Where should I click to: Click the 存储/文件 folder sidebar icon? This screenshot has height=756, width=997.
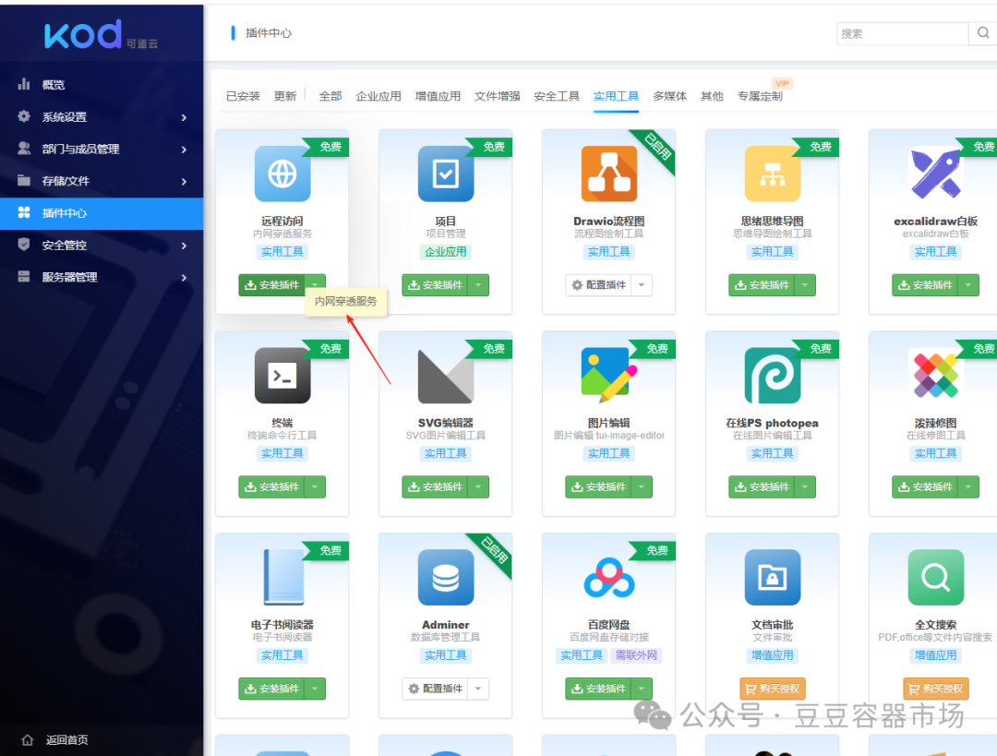[x=24, y=181]
